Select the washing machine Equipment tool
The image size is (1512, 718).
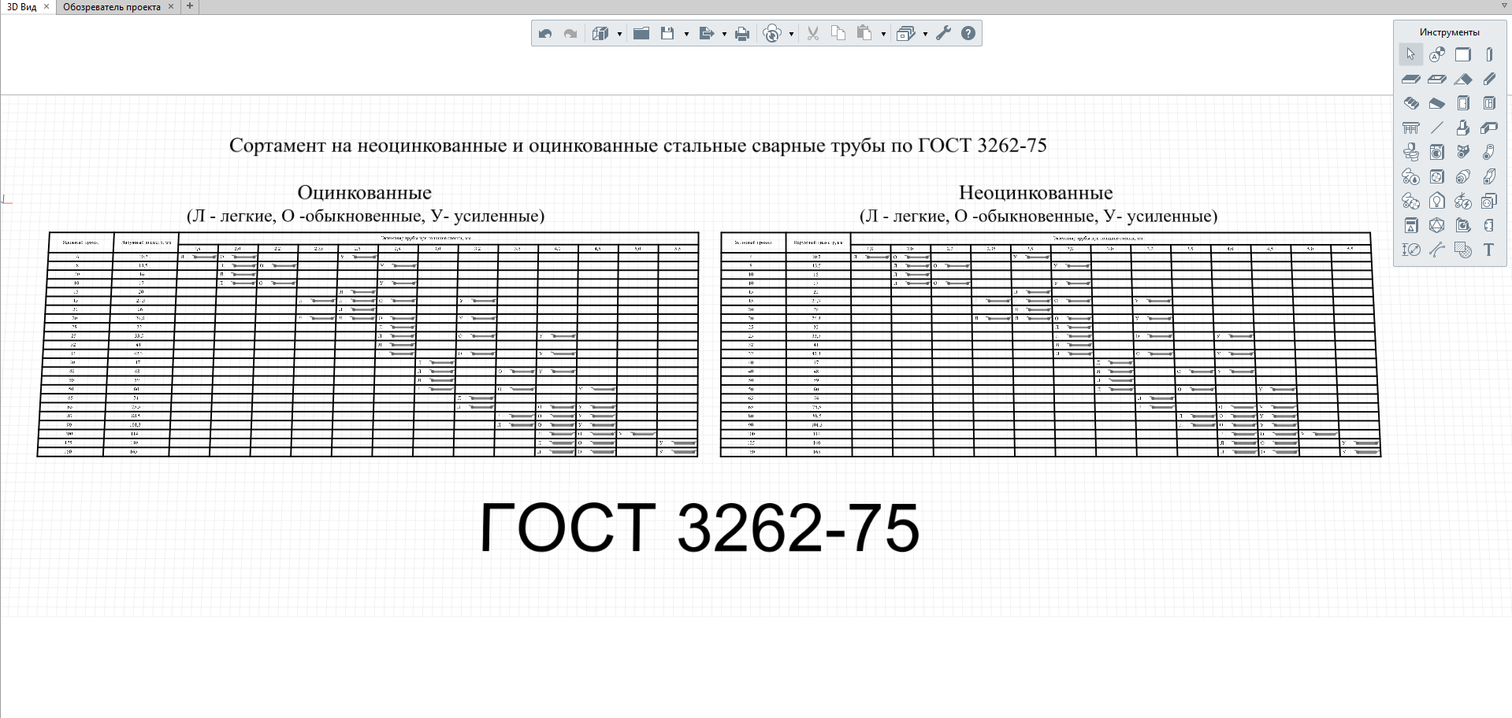coord(1437,152)
